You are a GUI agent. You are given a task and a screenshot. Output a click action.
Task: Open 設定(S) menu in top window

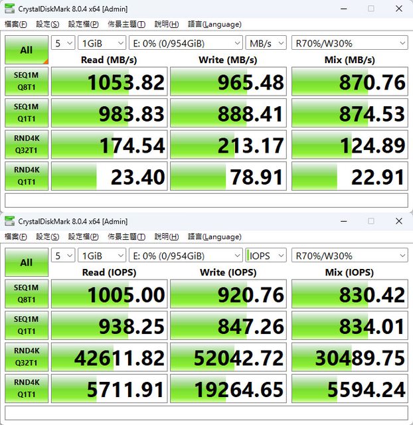pyautogui.click(x=47, y=24)
